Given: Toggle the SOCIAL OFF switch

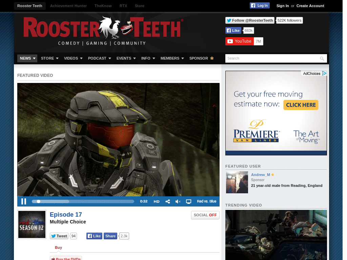Looking at the screenshot, I should point(205,215).
